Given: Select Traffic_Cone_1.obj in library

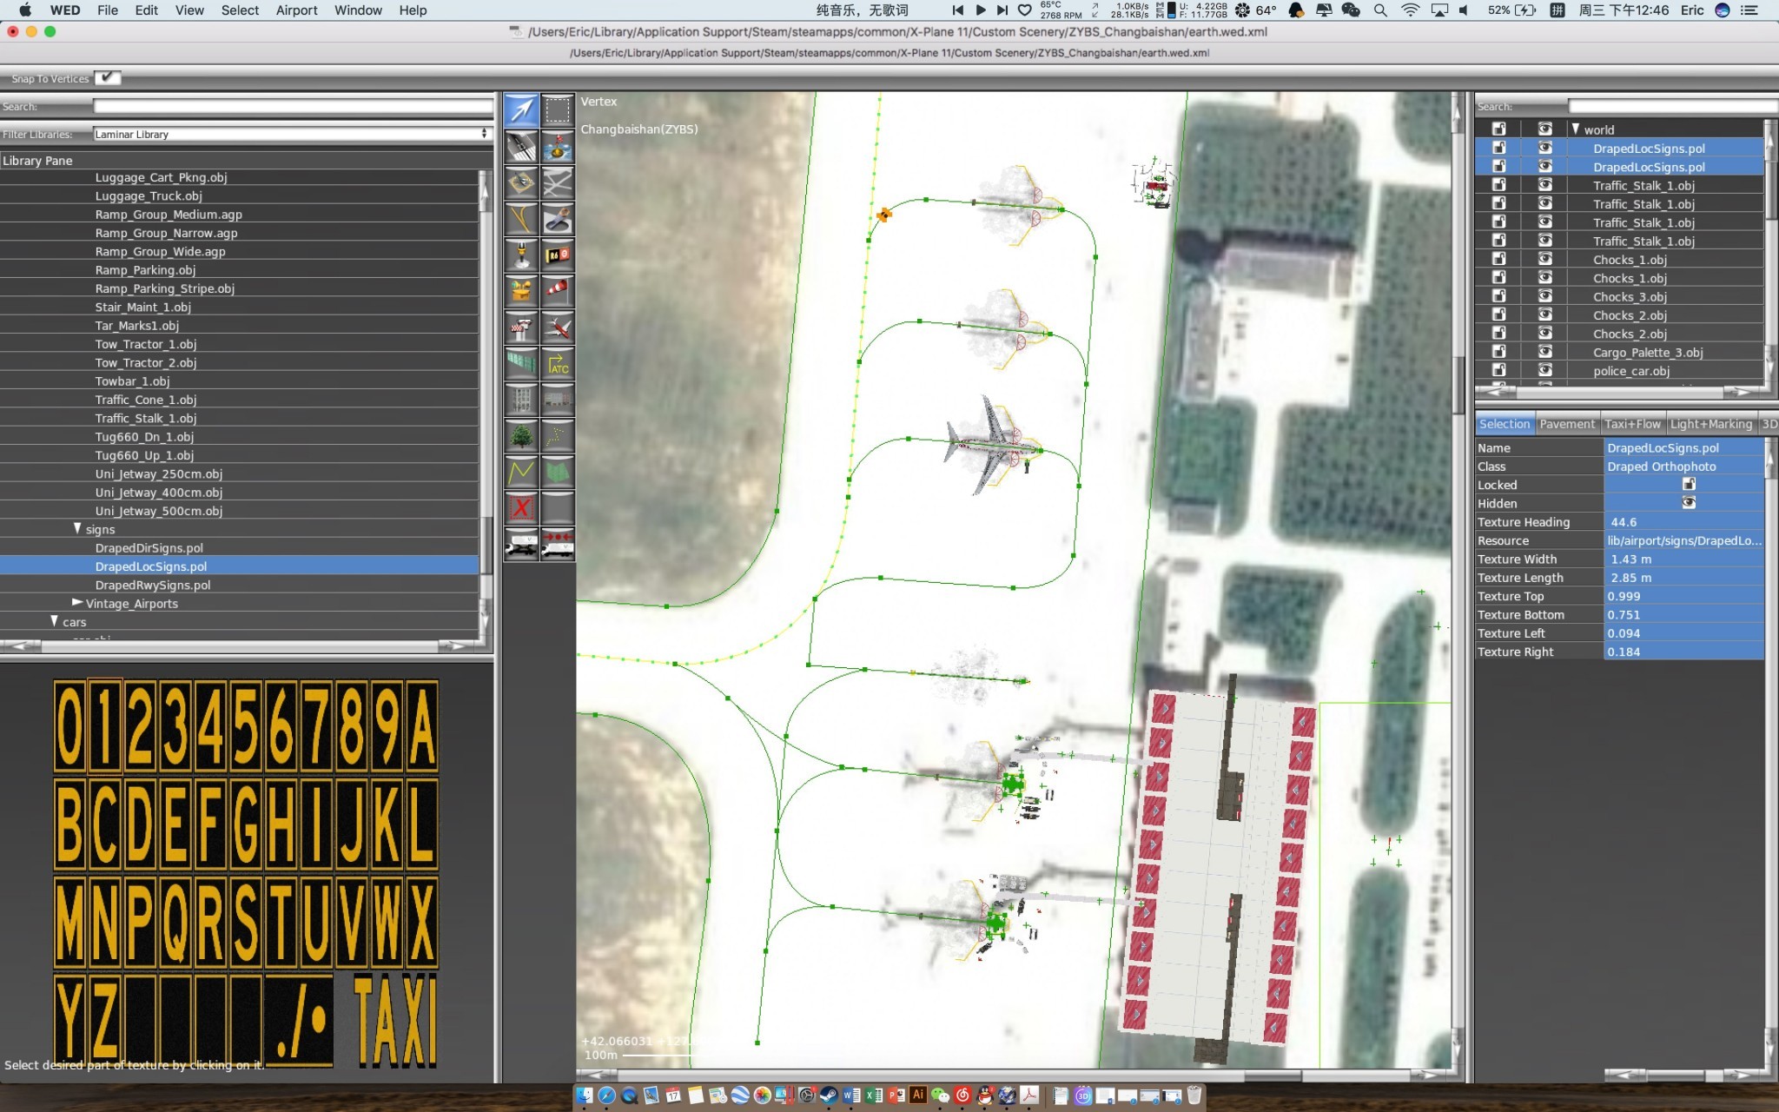Looking at the screenshot, I should (x=146, y=400).
